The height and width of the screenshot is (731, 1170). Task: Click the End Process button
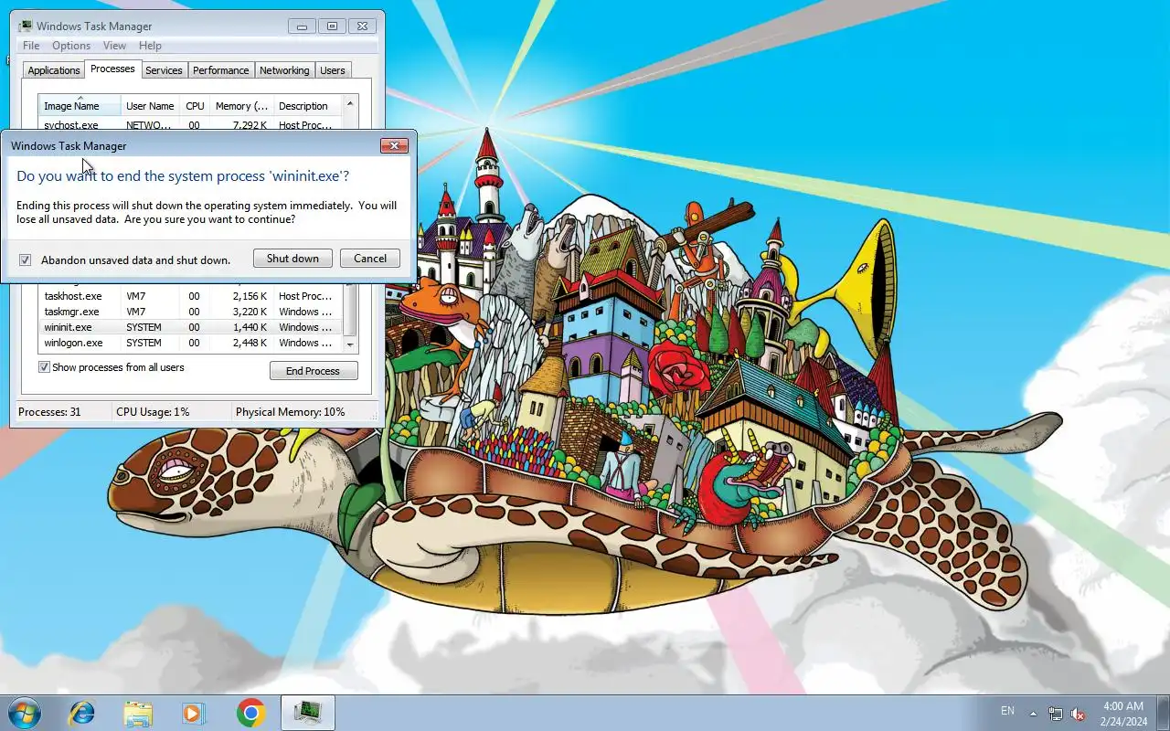click(313, 371)
